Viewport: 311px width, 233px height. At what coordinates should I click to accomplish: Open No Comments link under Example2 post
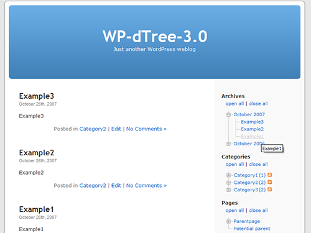pos(146,185)
